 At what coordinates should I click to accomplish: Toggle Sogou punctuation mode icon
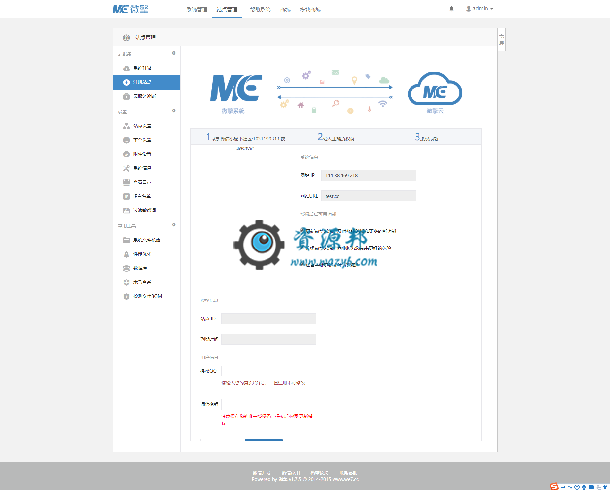(x=570, y=487)
